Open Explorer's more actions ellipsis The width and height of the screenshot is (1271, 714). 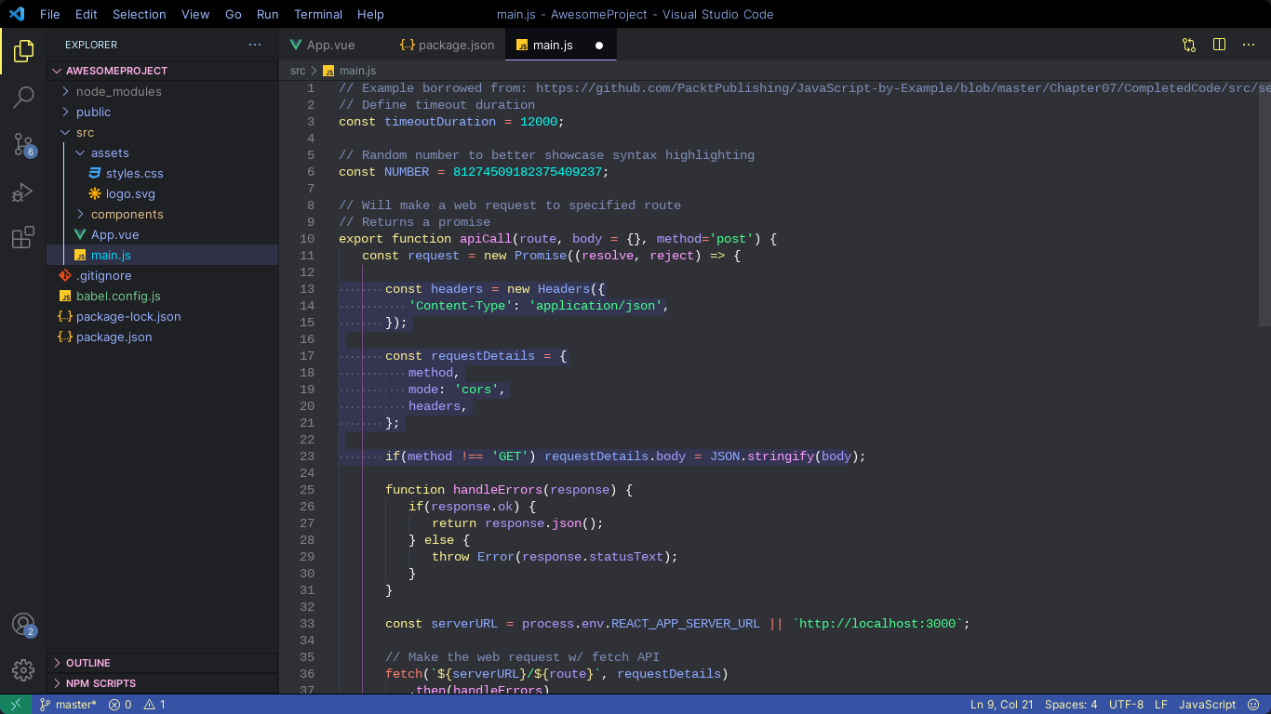point(255,45)
